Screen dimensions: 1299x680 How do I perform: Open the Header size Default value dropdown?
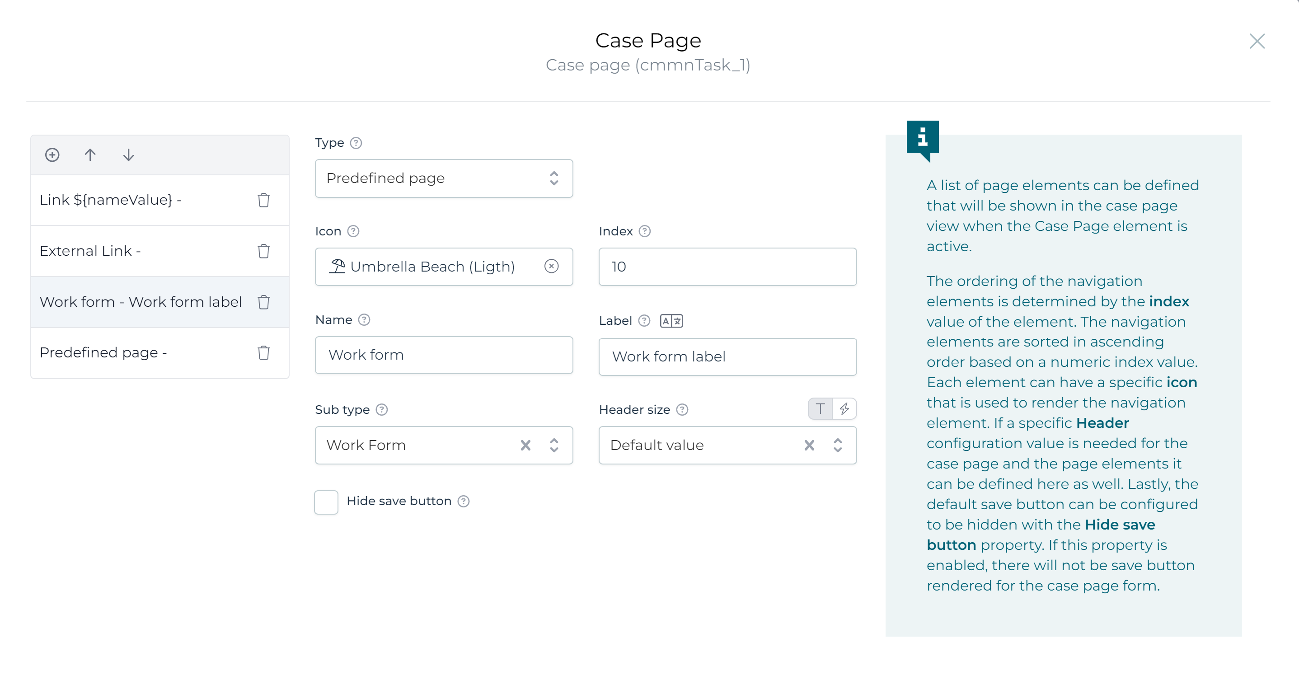838,446
